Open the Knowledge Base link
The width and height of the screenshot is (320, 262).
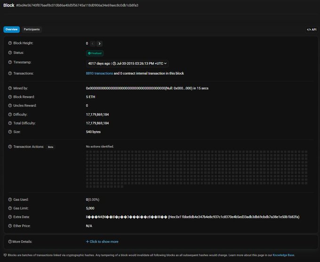(x=283, y=255)
